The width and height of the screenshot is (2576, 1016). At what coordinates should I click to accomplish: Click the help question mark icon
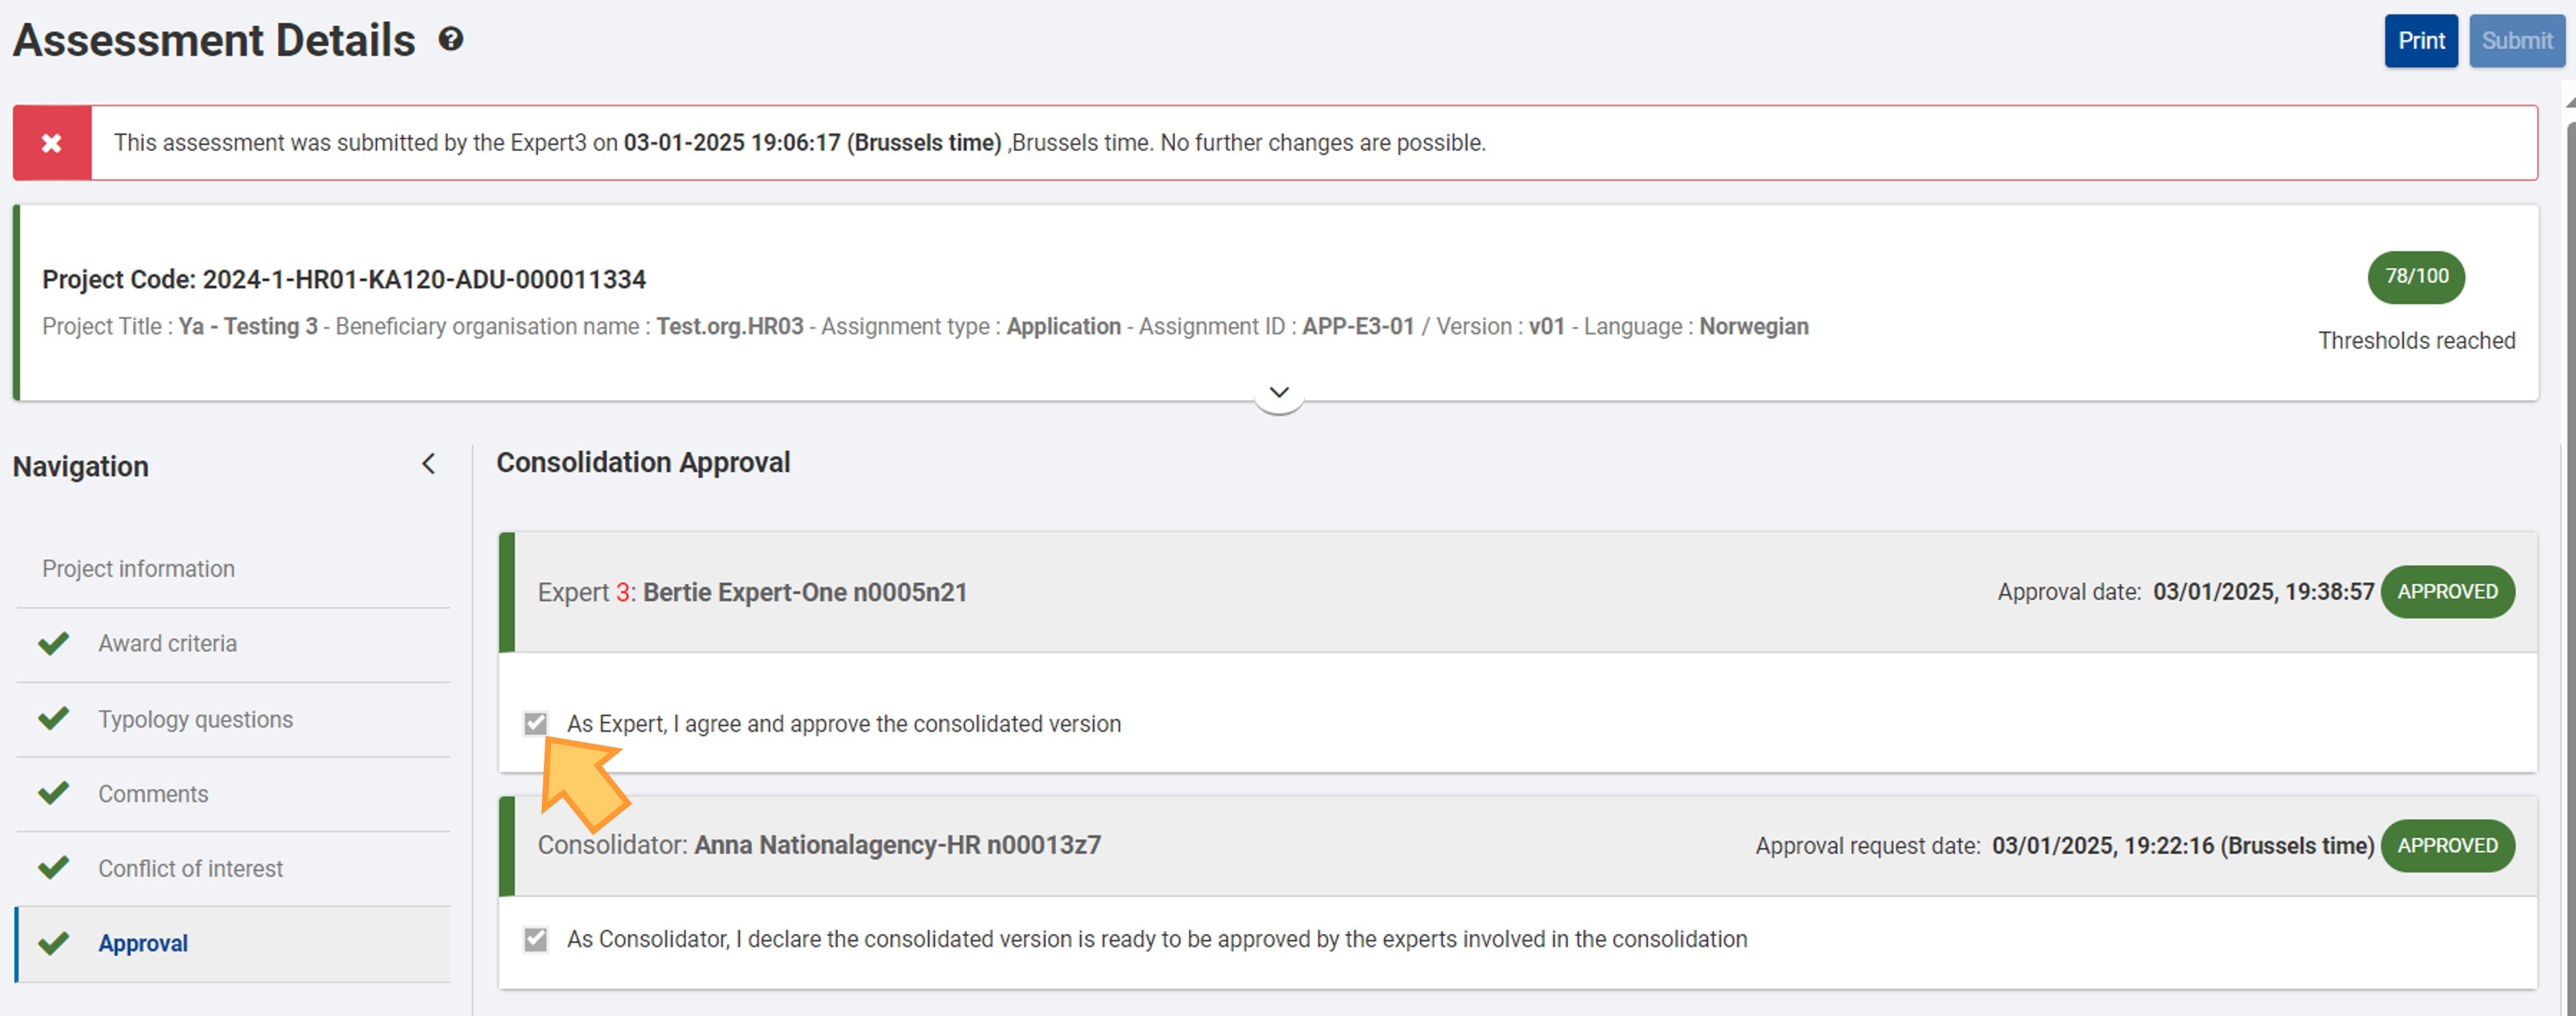pyautogui.click(x=451, y=39)
